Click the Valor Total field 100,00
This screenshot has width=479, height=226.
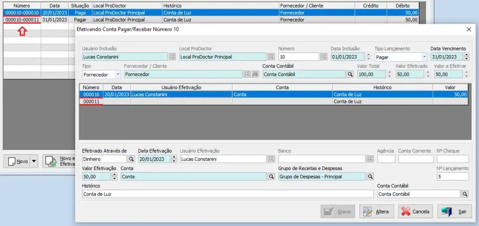pos(371,74)
